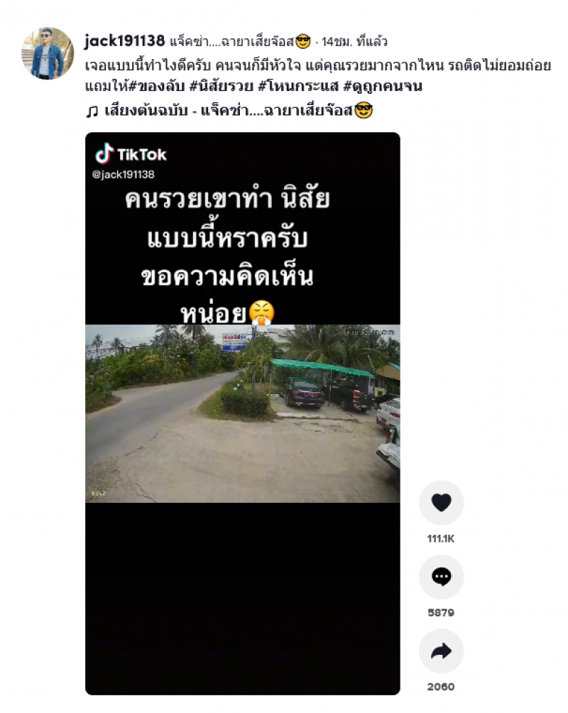
Task: Click the video overlay text คนรวยเขาทำ นิสัย
Action: 227,199
